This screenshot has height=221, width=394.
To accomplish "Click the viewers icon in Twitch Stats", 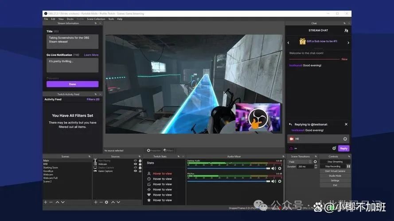I will tap(149, 173).
